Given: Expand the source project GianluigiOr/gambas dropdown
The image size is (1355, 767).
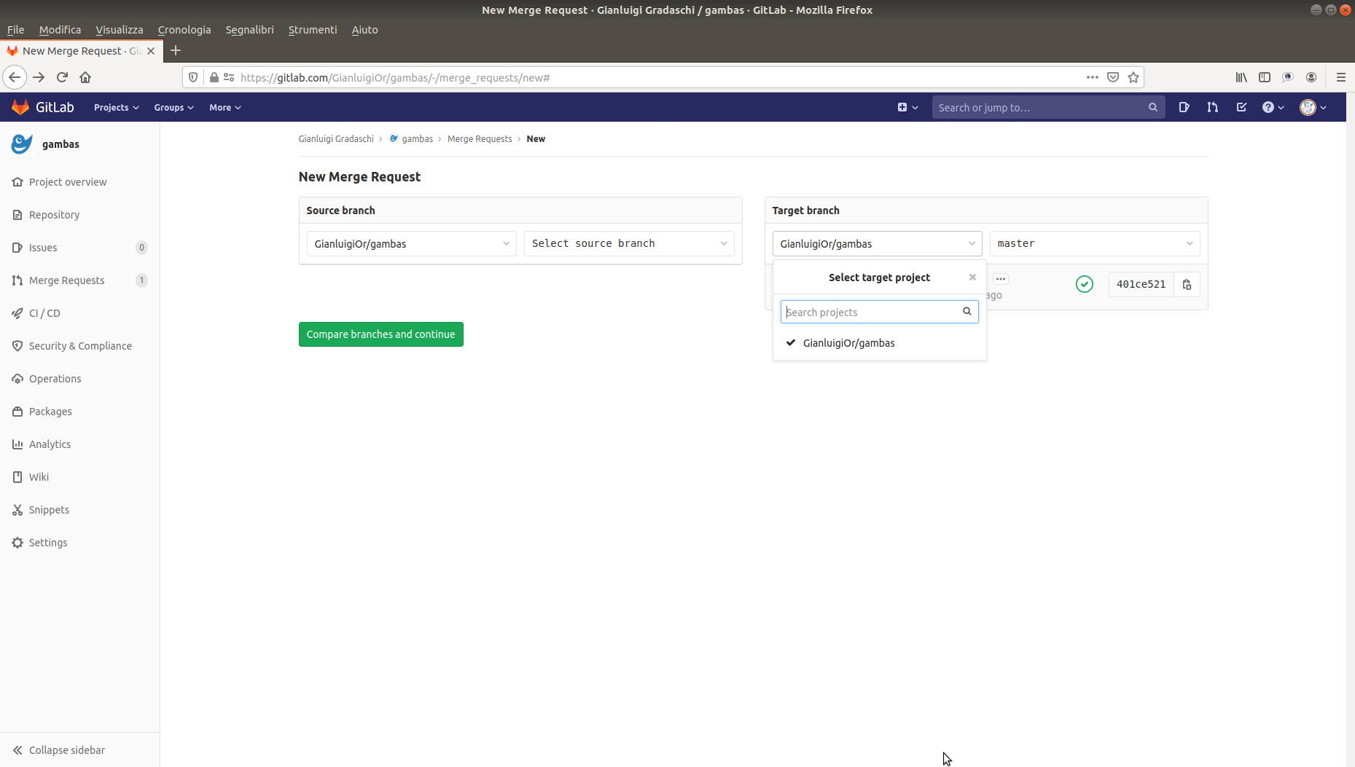Looking at the screenshot, I should point(411,244).
